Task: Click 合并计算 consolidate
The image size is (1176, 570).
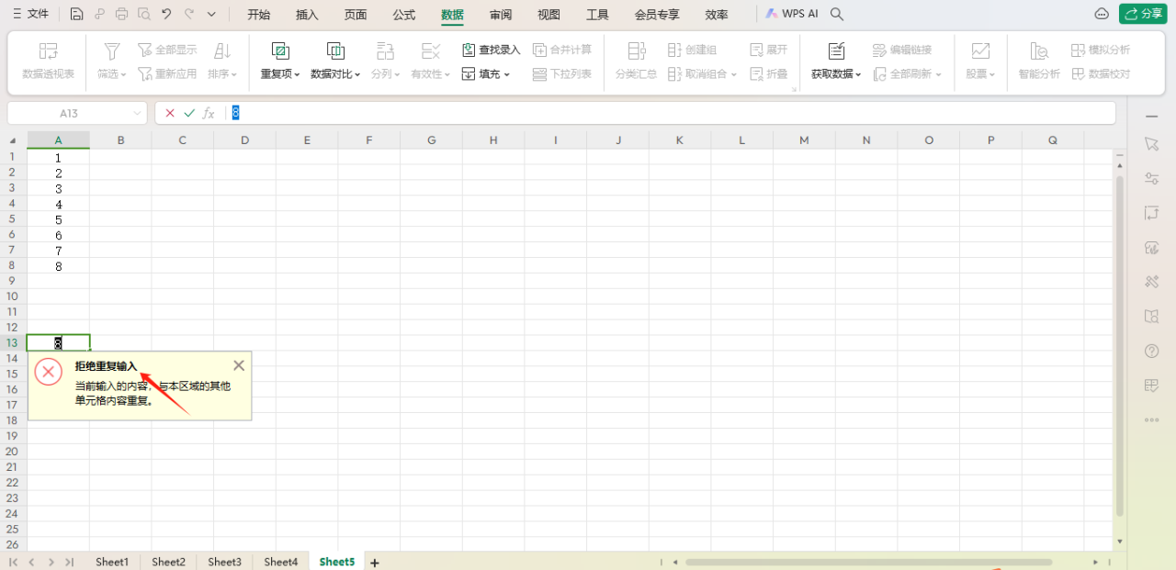Action: click(562, 50)
